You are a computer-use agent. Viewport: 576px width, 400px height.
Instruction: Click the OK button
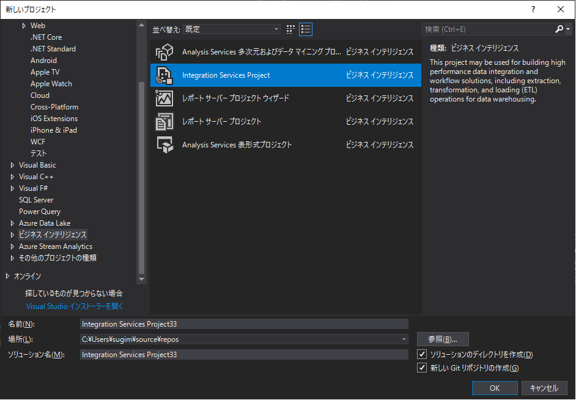494,388
